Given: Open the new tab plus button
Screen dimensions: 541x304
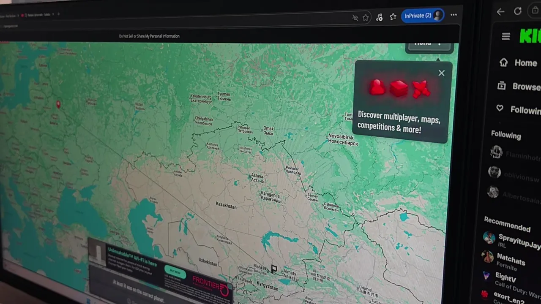Looking at the screenshot, I should coord(58,14).
